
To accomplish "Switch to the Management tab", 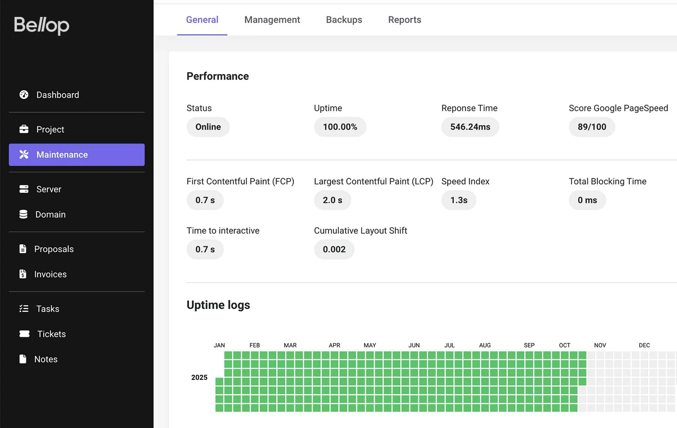I will point(272,20).
